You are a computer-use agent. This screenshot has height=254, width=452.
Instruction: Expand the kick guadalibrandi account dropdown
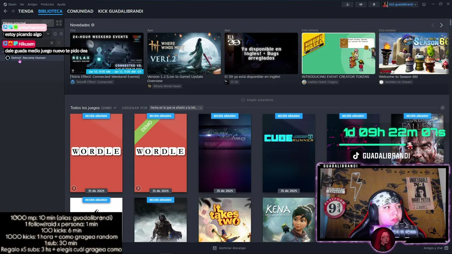[399, 4]
